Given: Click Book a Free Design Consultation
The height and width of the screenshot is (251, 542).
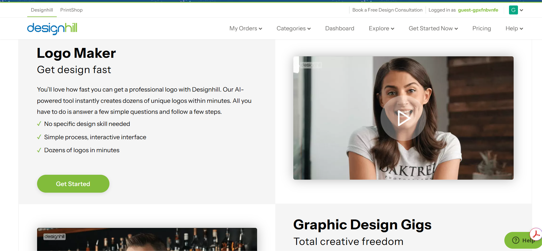Looking at the screenshot, I should point(387,10).
